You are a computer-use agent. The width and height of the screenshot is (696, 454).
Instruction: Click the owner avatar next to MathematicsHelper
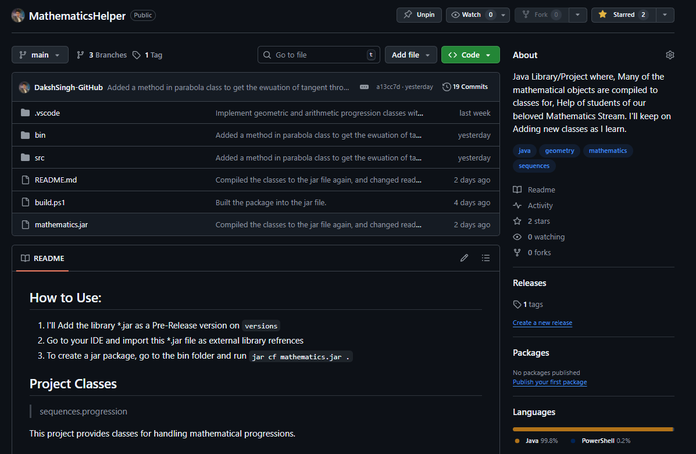coord(18,16)
